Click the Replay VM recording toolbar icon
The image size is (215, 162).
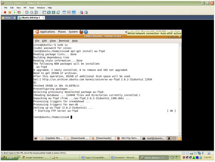click(x=86, y=12)
